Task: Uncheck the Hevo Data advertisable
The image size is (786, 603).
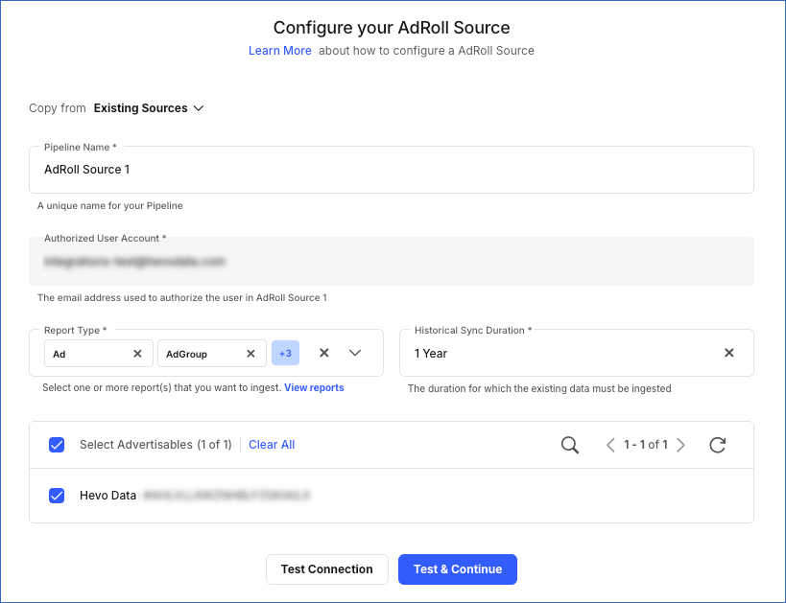Action: point(57,495)
